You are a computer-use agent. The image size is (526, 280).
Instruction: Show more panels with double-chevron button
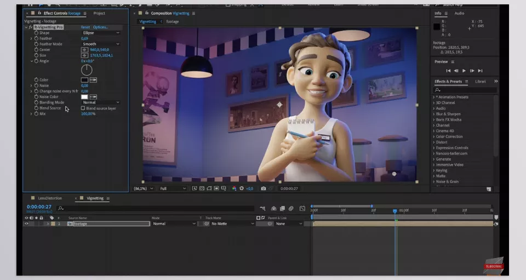tap(496, 81)
